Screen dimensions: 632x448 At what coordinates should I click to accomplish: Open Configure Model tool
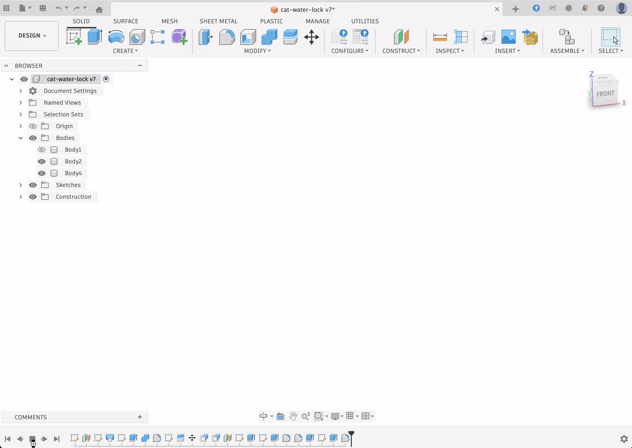[340, 37]
